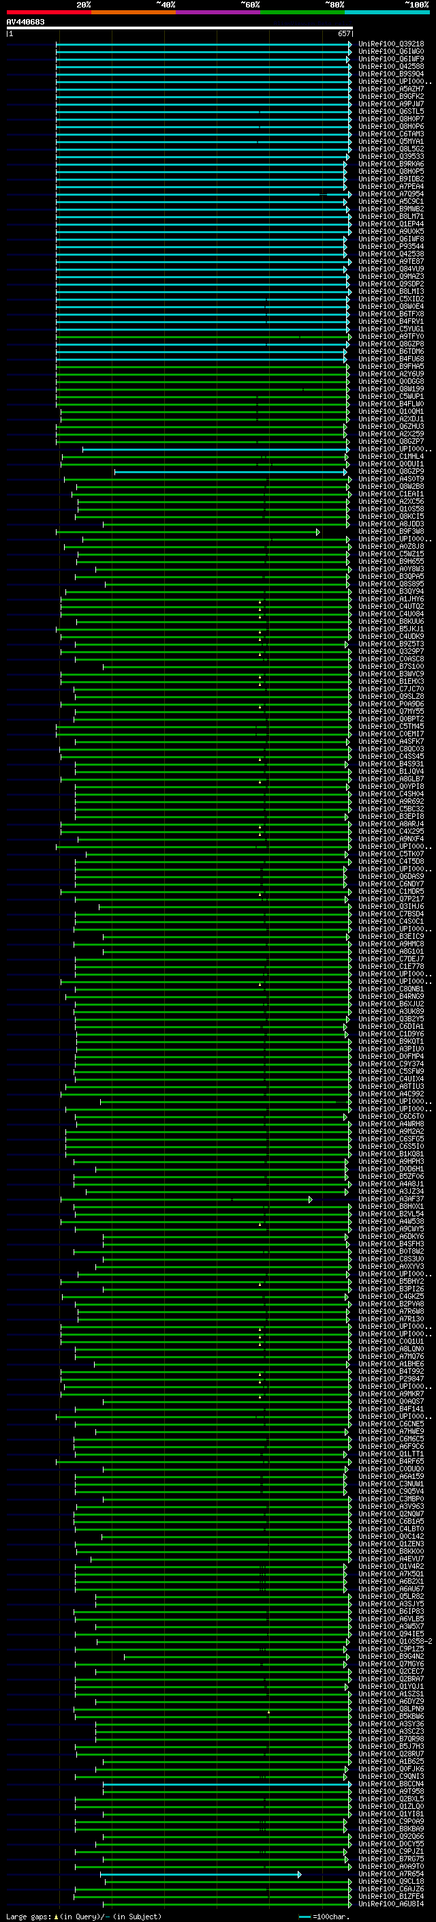Image resolution: width=436 pixels, height=1922 pixels.
Task: Select the UniRef100_Q42588 hit label
Action: [x=391, y=66]
